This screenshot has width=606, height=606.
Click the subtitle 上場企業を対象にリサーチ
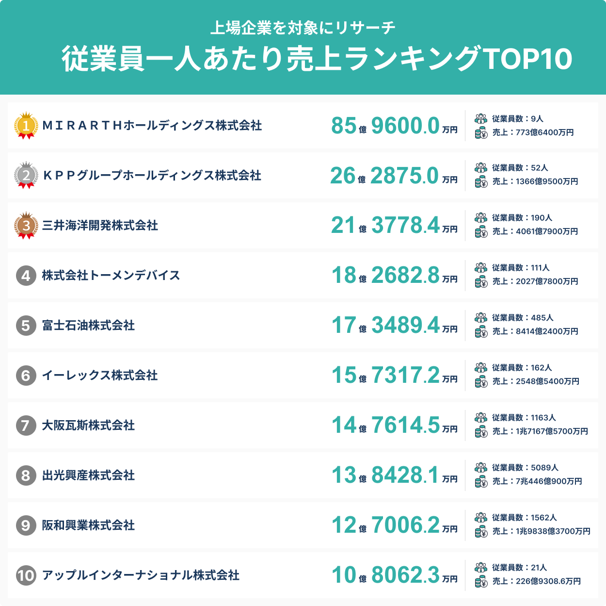[303, 28]
